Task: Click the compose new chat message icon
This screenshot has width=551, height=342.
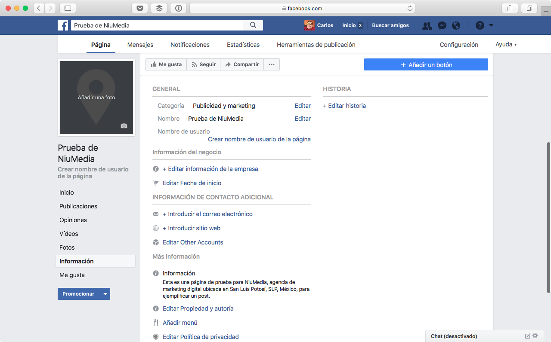Action: click(x=527, y=336)
